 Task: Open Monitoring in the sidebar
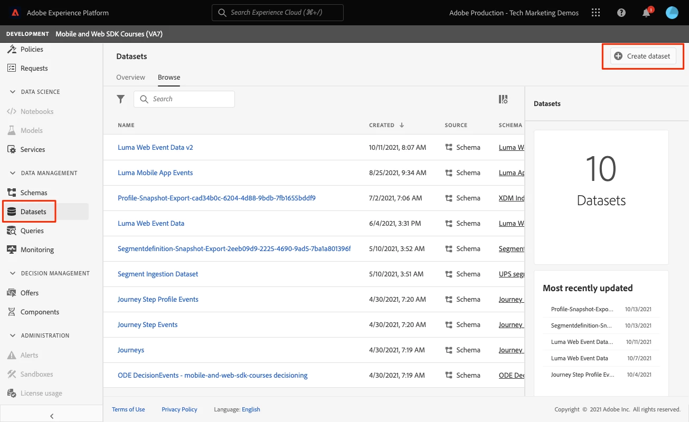pyautogui.click(x=37, y=250)
